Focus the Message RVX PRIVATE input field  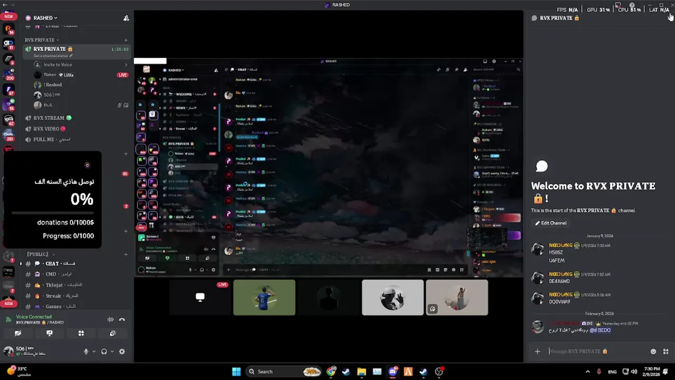[x=596, y=351]
